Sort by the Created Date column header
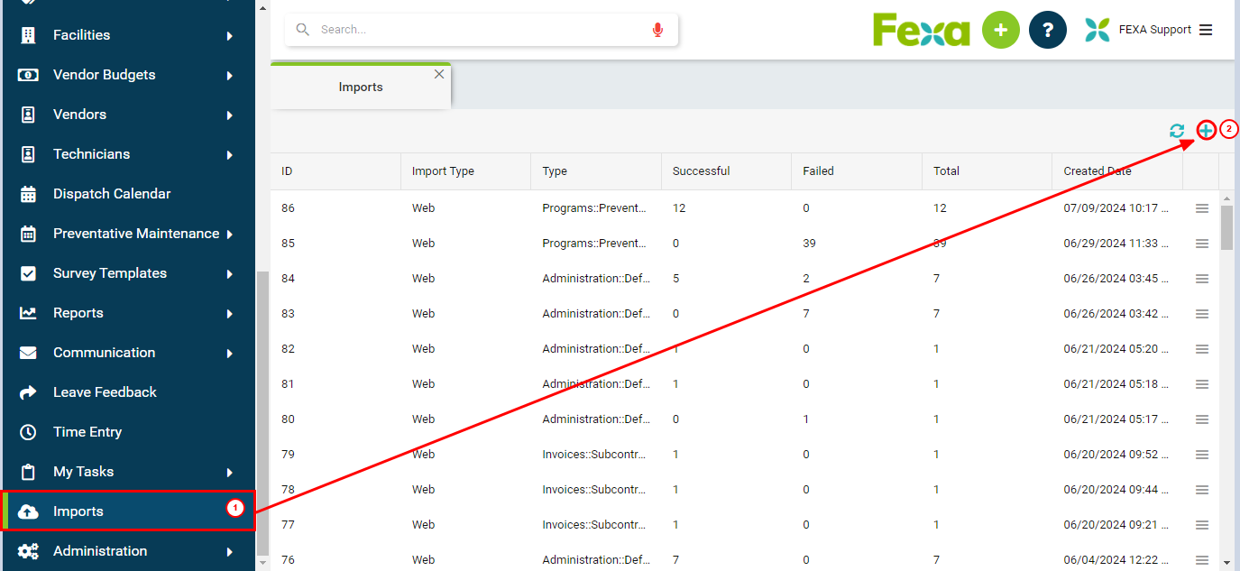The image size is (1240, 571). click(1097, 171)
